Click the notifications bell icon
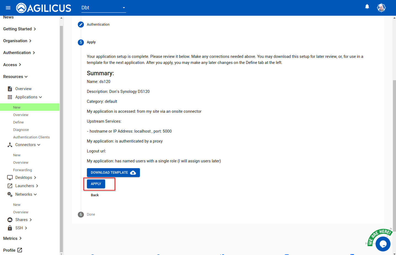The width and height of the screenshot is (396, 255). pyautogui.click(x=367, y=7)
